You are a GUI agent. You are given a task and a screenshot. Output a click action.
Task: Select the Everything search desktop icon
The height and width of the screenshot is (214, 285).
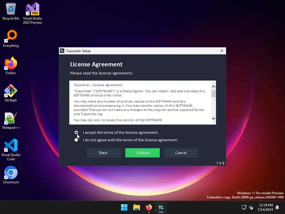(x=11, y=38)
